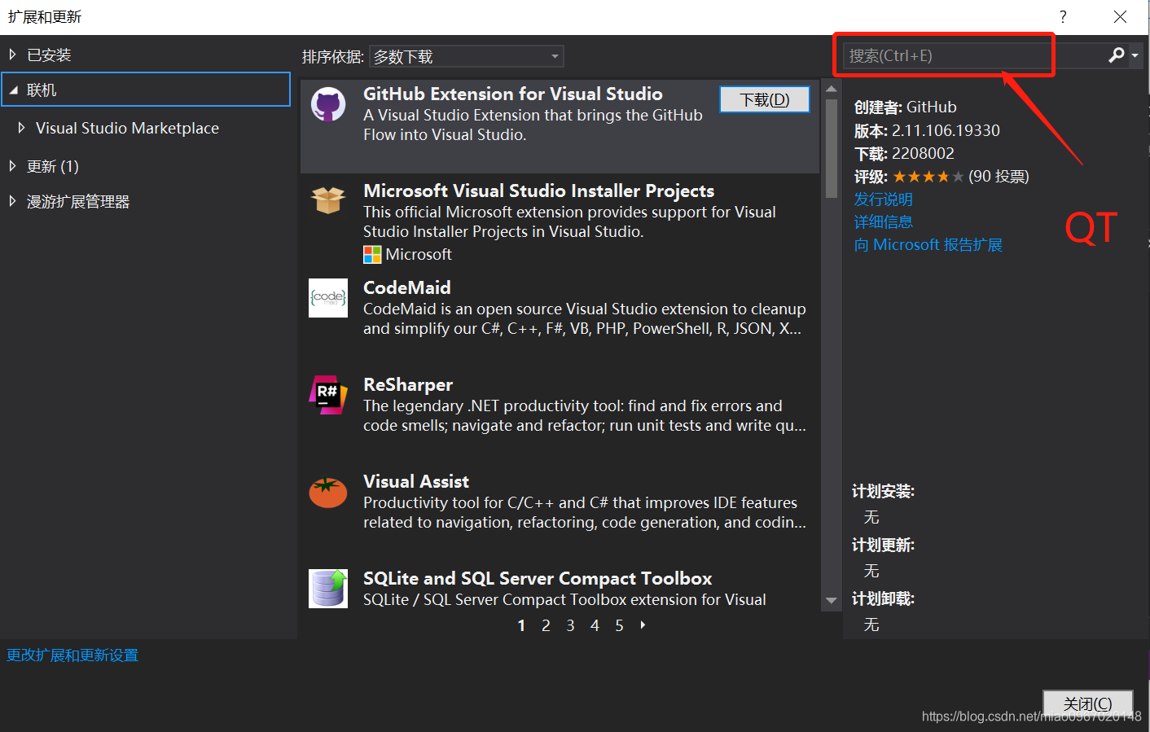
Task: Select the 已安装 tree item
Action: coord(49,55)
